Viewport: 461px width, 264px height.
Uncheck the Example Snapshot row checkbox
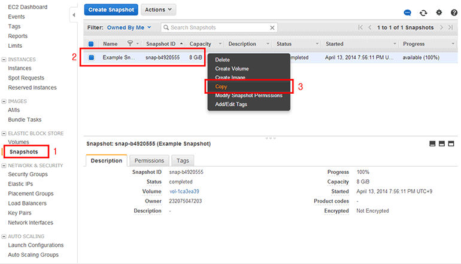pos(92,57)
